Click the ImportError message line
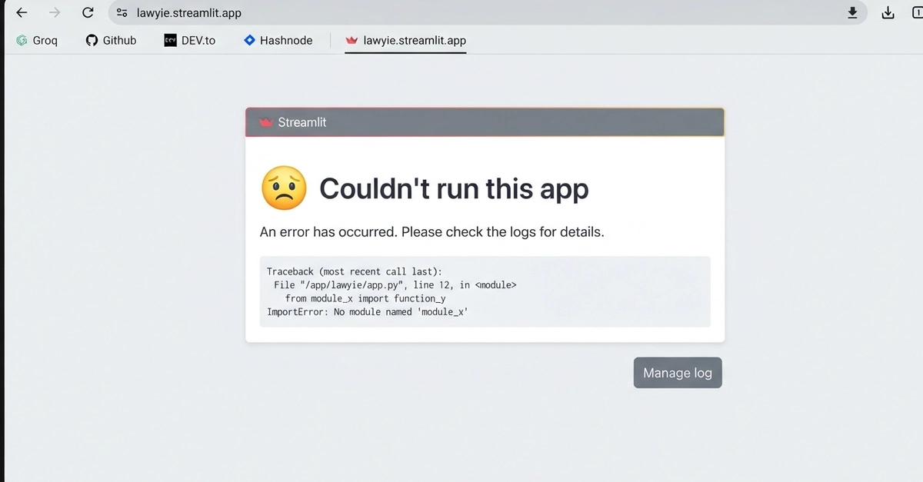Screen dimensions: 923x482 [x=367, y=312]
